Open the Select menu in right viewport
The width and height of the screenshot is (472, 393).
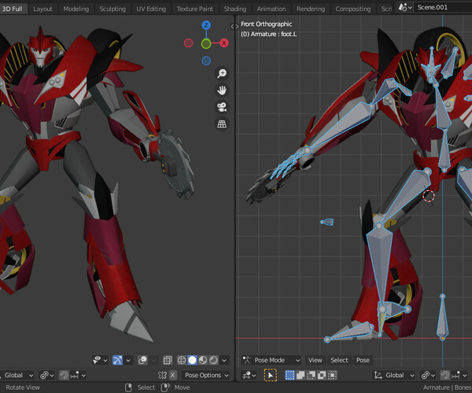(x=339, y=360)
